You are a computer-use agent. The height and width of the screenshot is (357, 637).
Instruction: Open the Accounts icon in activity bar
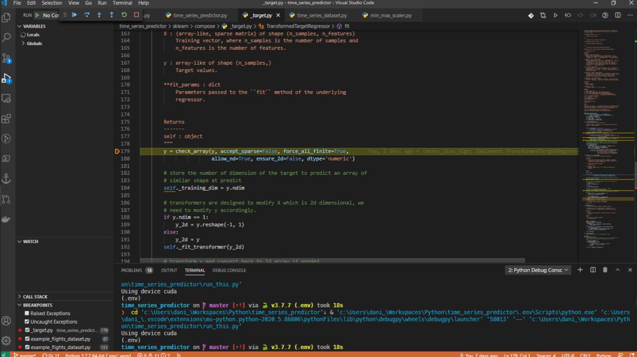6,320
